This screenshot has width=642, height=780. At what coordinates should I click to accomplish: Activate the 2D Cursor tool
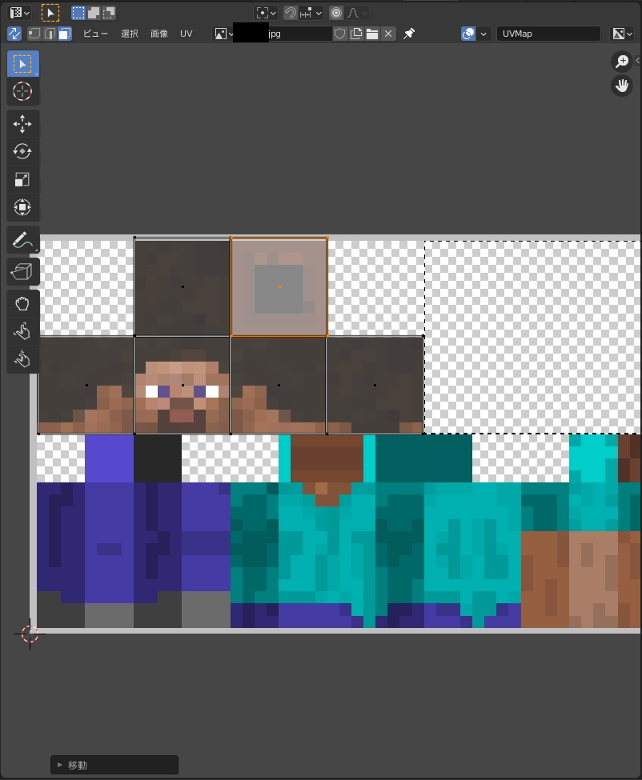click(x=23, y=91)
